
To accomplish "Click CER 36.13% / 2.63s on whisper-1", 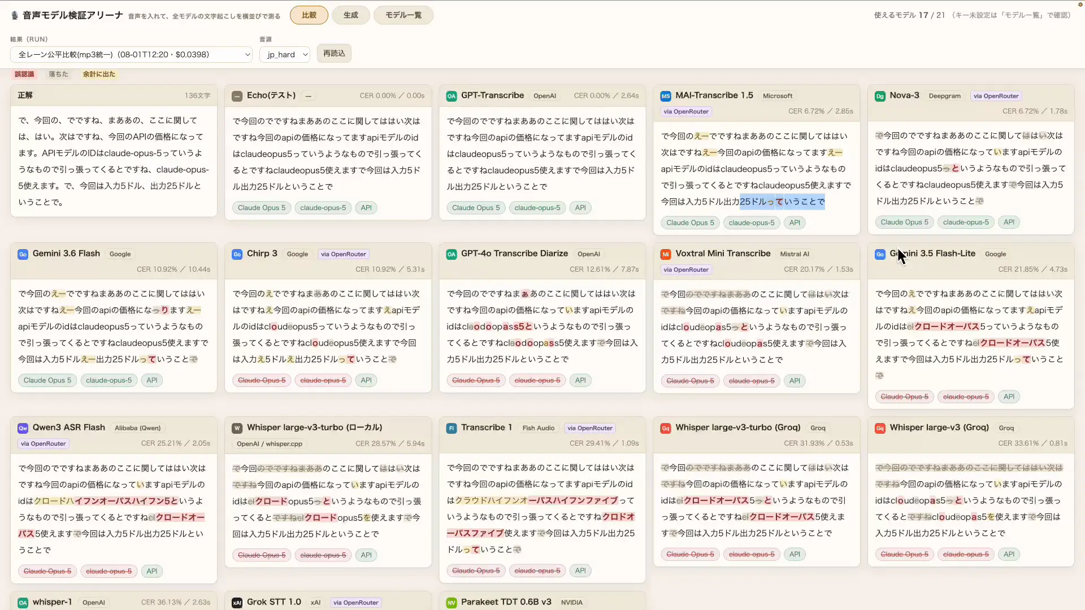I will (x=176, y=603).
